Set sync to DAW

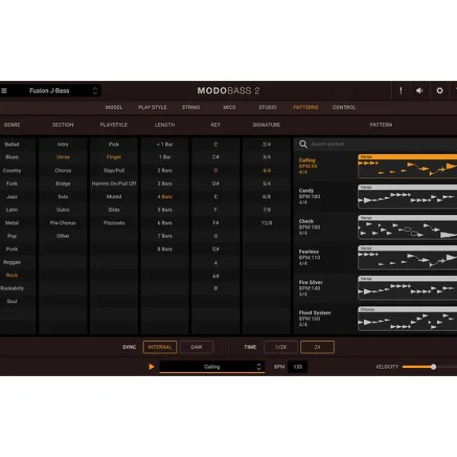pos(197,347)
